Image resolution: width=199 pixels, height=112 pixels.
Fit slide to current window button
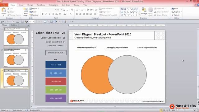pyautogui.click(x=198, y=110)
